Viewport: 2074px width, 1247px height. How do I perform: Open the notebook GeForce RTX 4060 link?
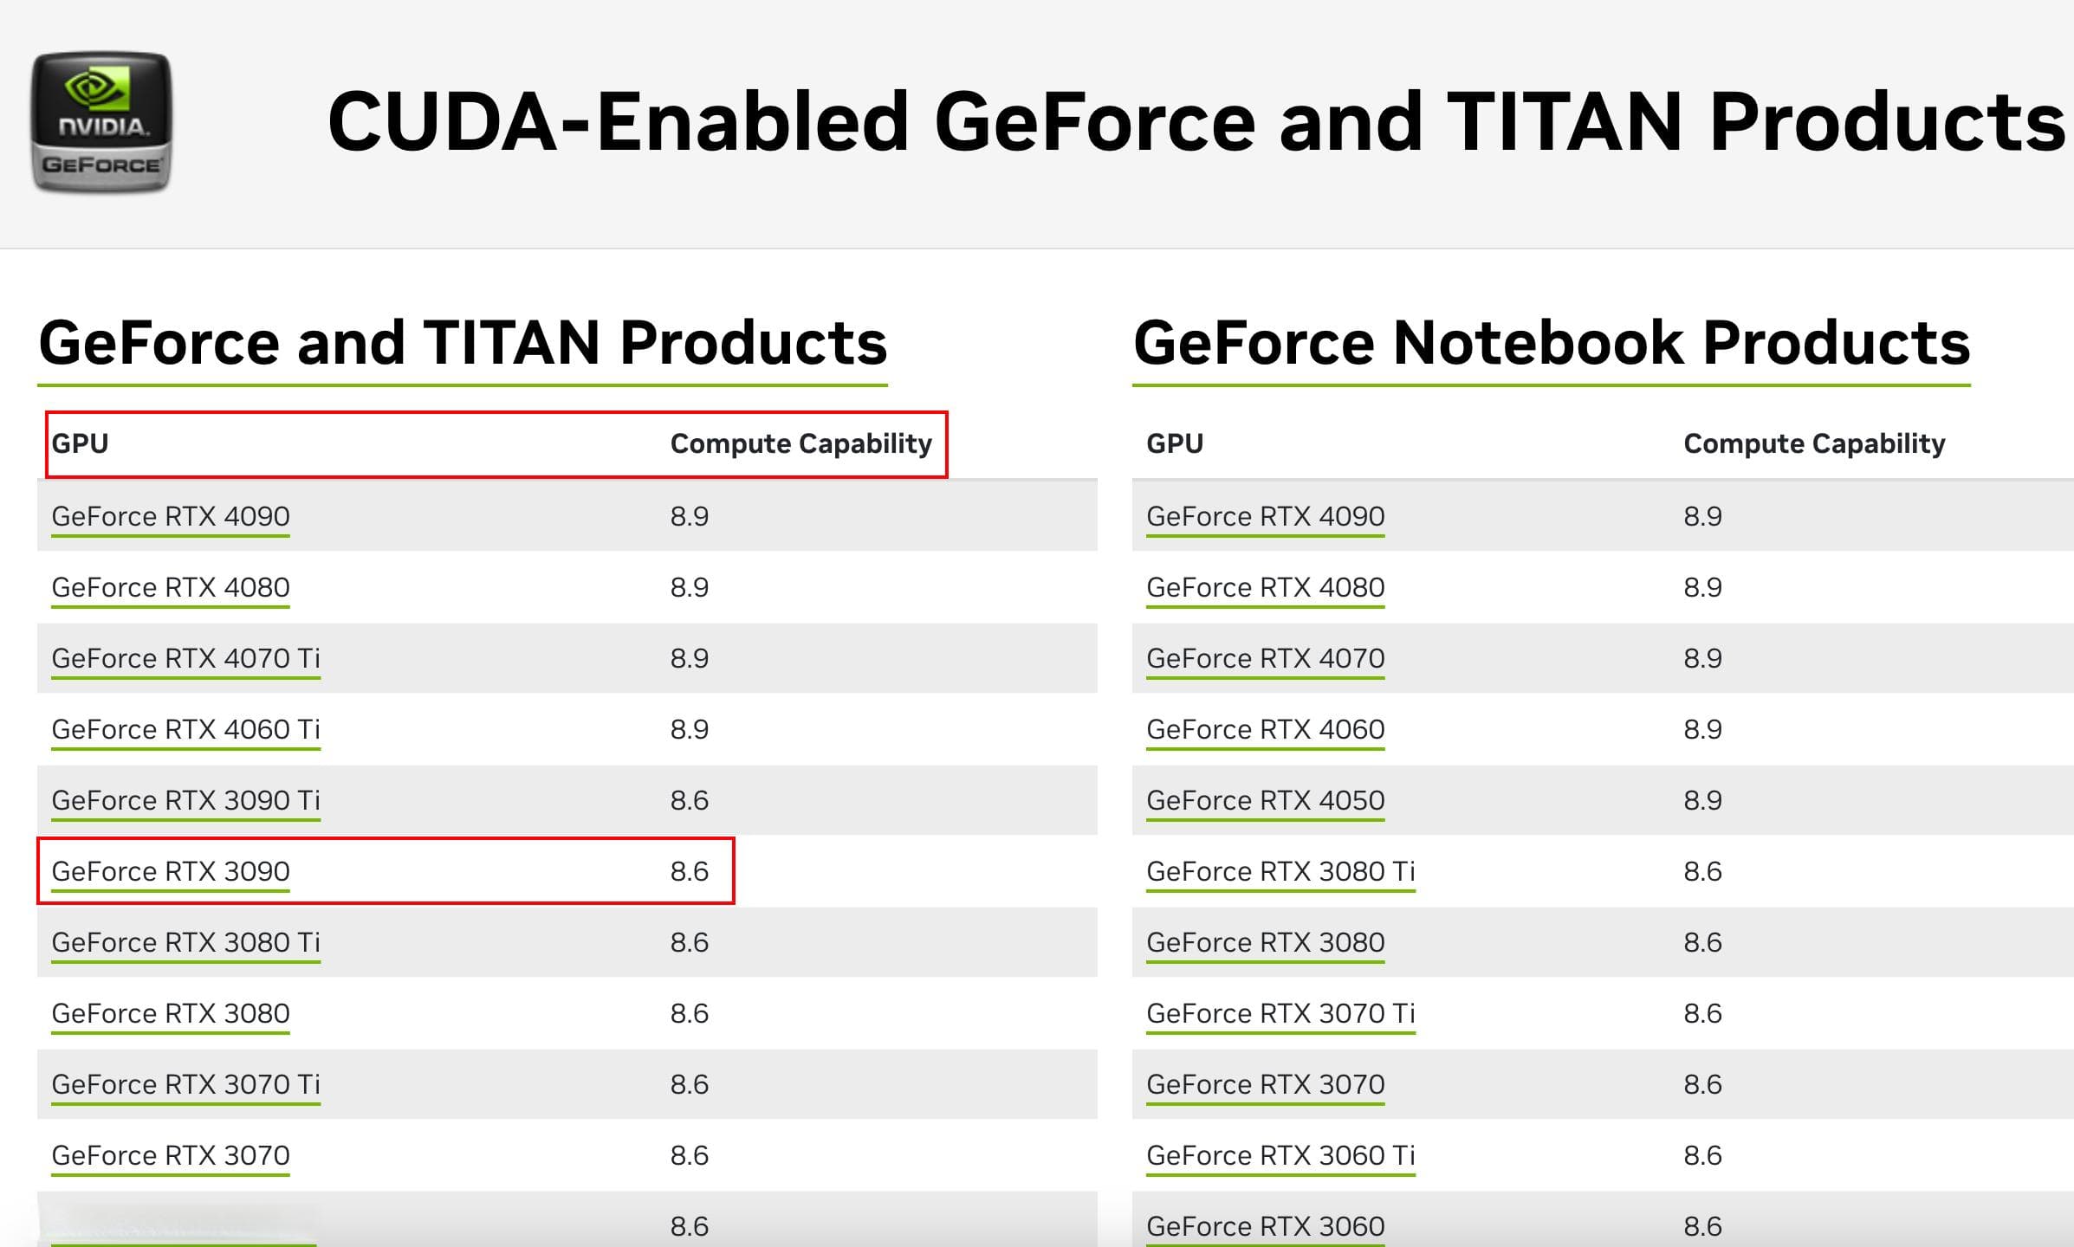1266,729
